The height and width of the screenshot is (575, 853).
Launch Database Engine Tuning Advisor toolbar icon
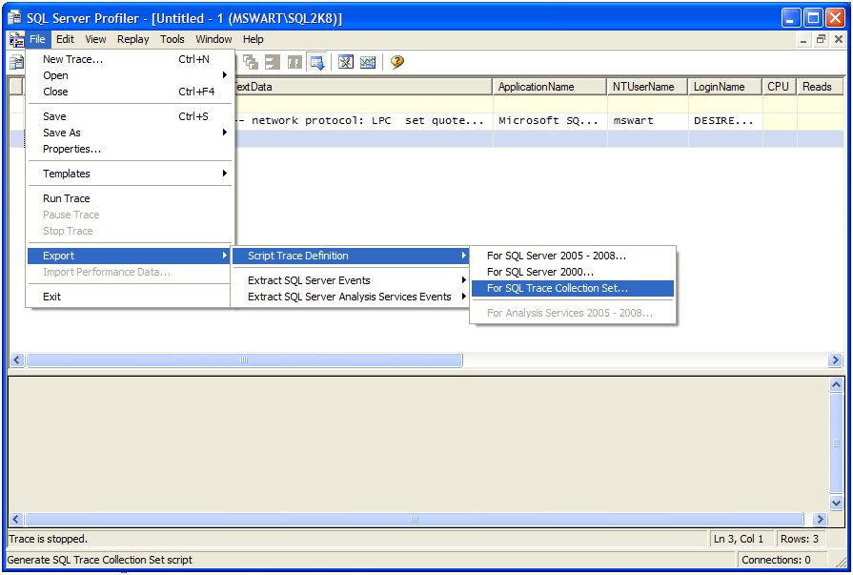(x=346, y=62)
